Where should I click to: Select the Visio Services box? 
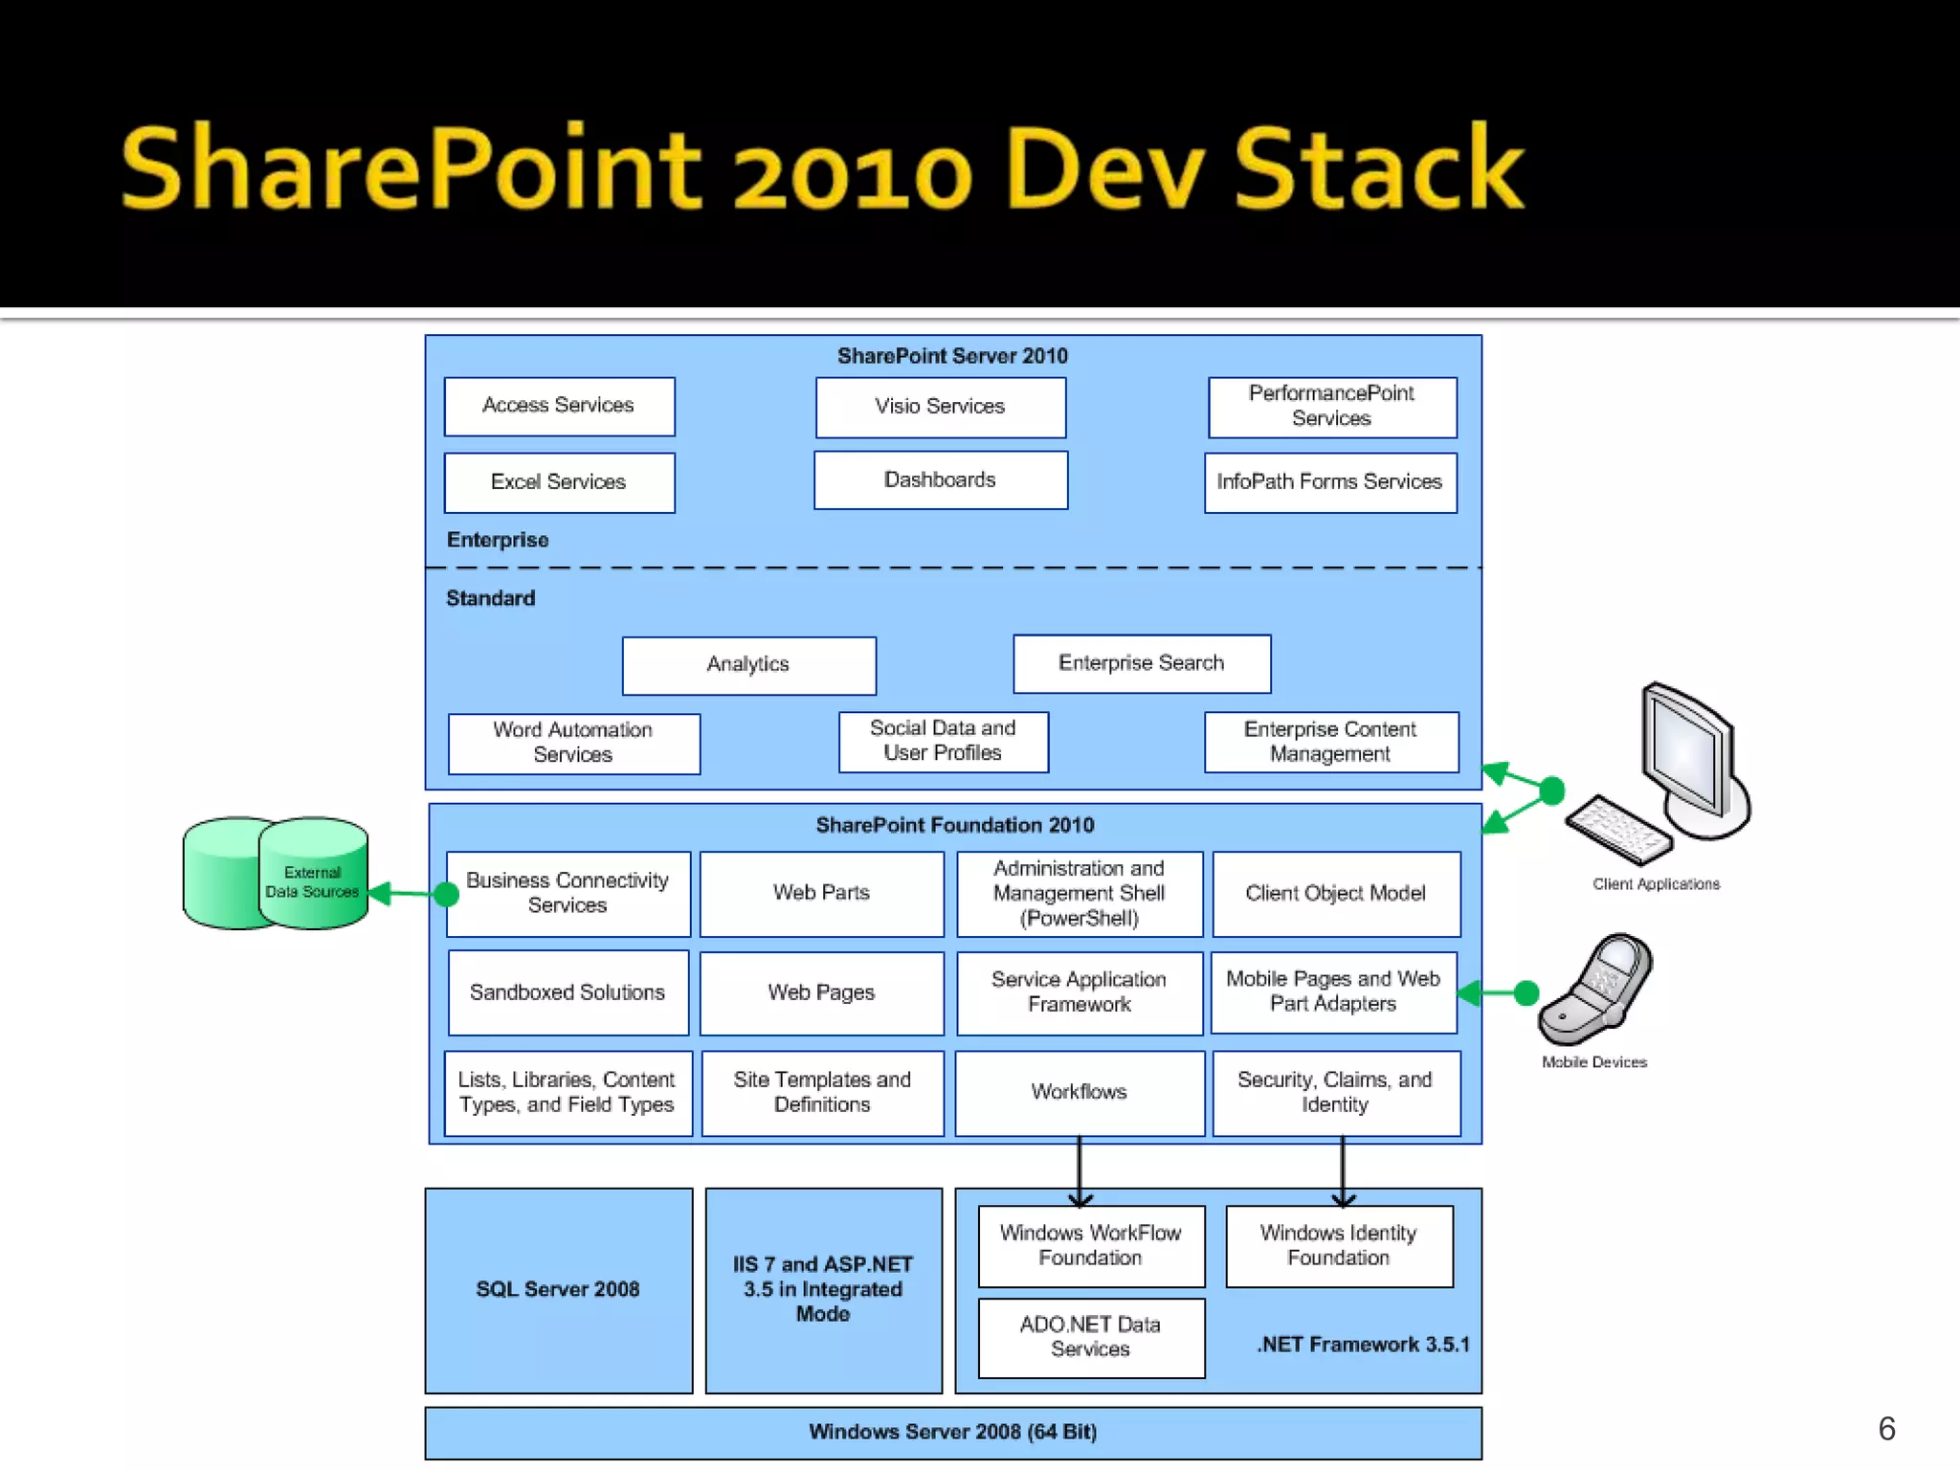940,407
